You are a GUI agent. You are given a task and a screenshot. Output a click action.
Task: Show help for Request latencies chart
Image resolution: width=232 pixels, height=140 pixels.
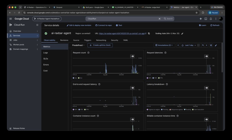click(165, 53)
